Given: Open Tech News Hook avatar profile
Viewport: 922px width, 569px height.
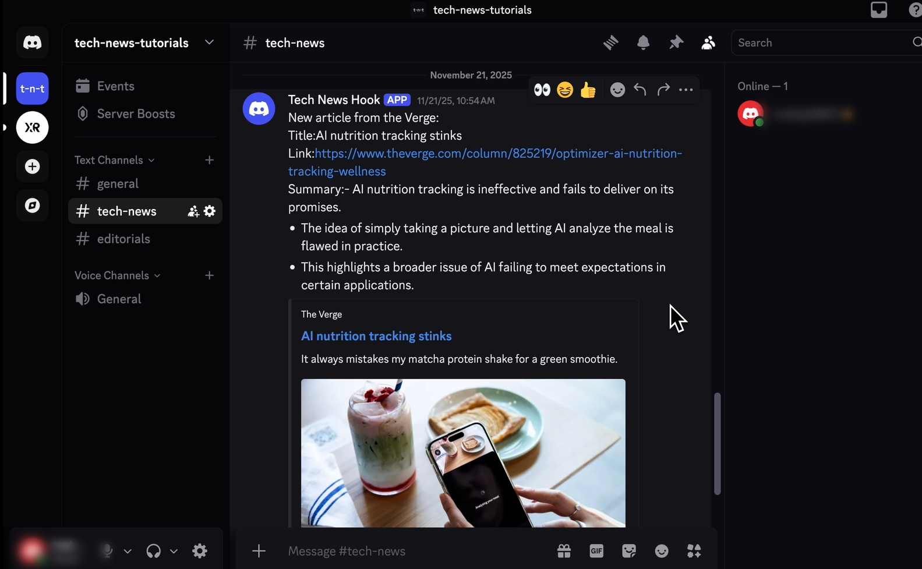Looking at the screenshot, I should (x=259, y=108).
